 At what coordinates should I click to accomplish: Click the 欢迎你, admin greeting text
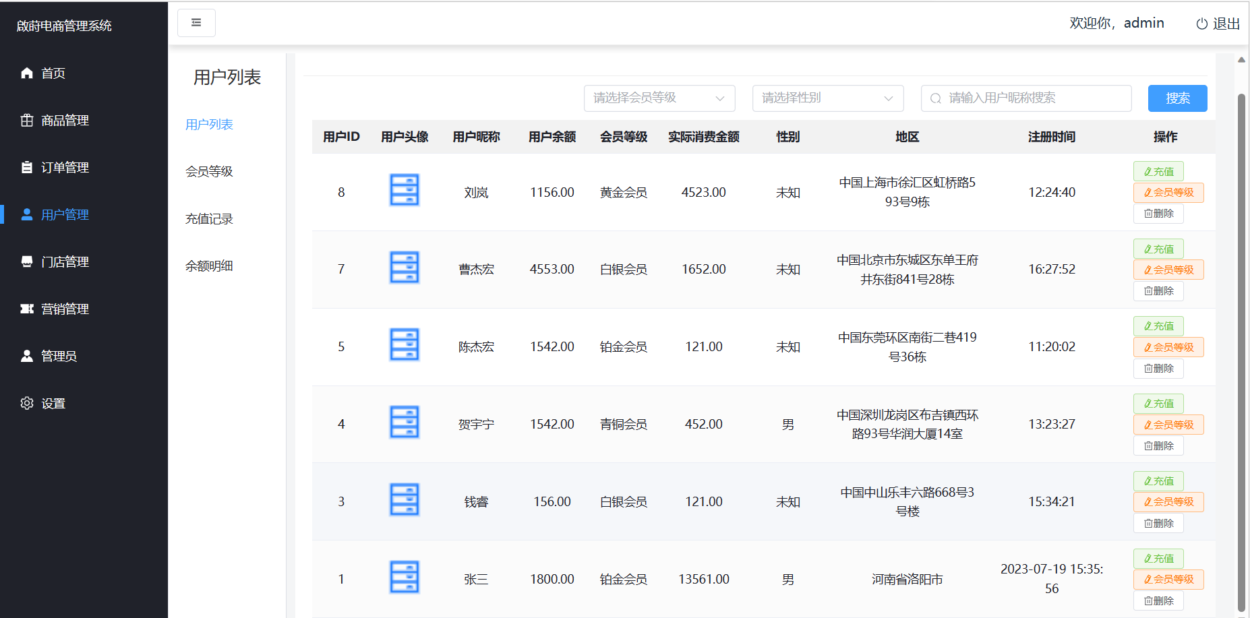click(1117, 24)
